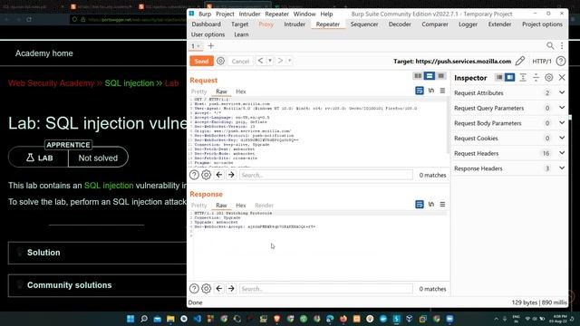Image resolution: width=580 pixels, height=326 pixels.
Task: Close the Inspector panel
Action: point(562,78)
